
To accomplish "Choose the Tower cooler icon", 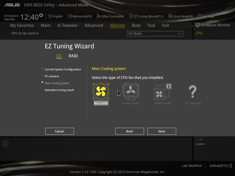I will (x=131, y=91).
